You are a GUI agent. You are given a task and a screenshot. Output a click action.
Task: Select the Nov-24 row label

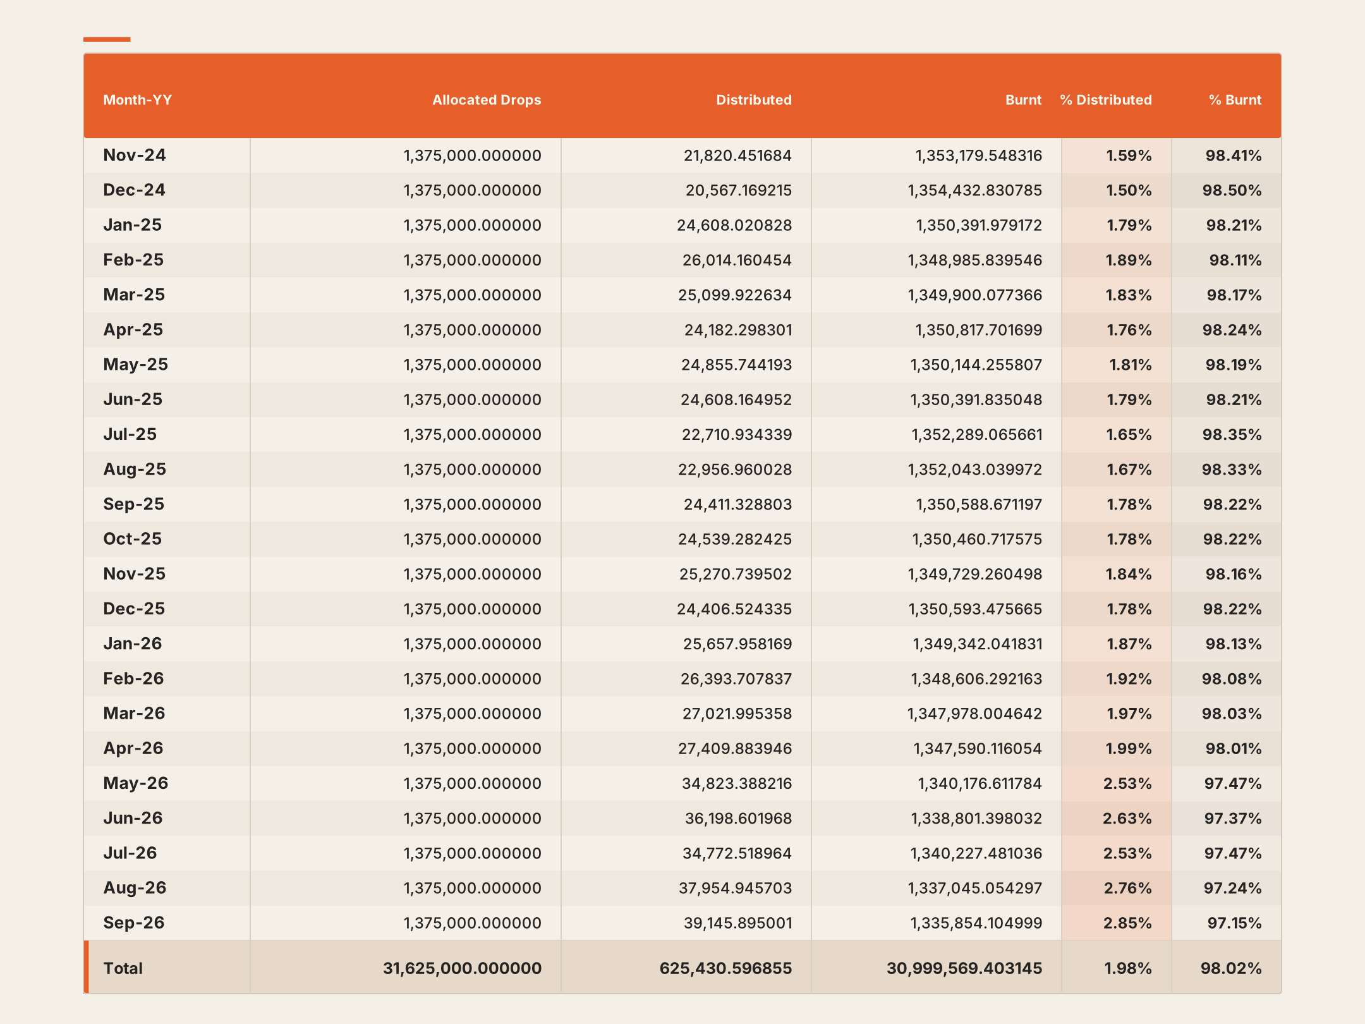(135, 155)
